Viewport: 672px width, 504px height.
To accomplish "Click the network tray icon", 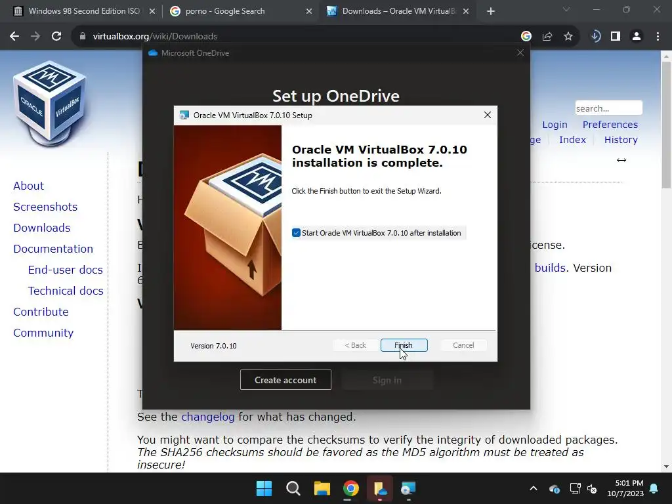I will (575, 488).
